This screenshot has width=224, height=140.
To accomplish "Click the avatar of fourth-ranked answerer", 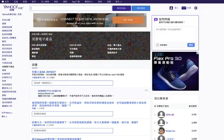I will coord(161,138).
